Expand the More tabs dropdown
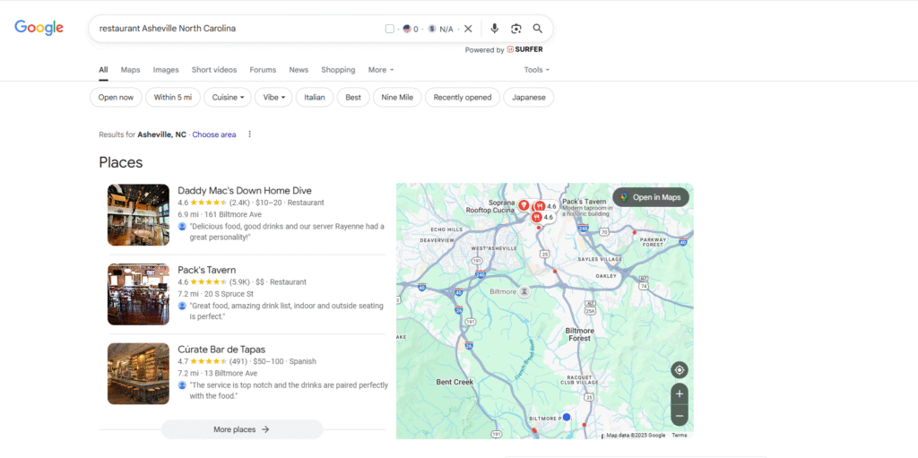918x458 pixels. point(381,70)
